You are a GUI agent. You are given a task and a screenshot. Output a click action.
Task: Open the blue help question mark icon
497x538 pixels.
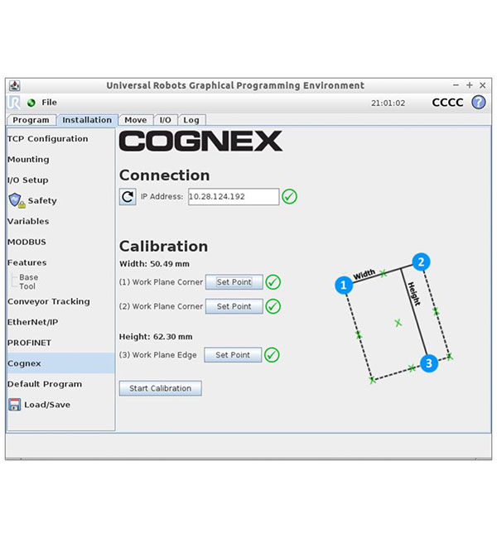478,103
